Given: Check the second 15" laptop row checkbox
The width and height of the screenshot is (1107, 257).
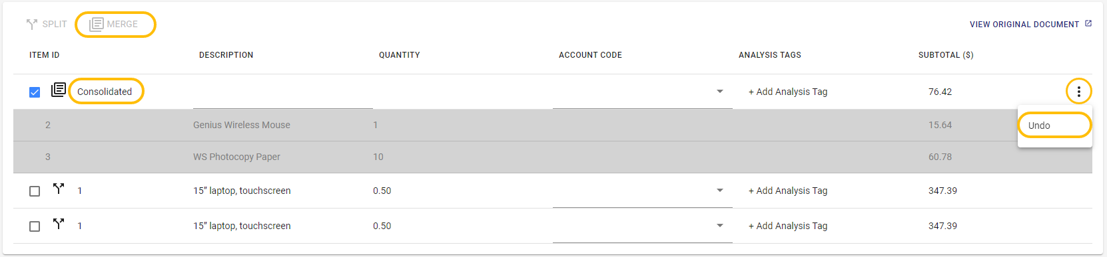Looking at the screenshot, I should click(x=35, y=226).
